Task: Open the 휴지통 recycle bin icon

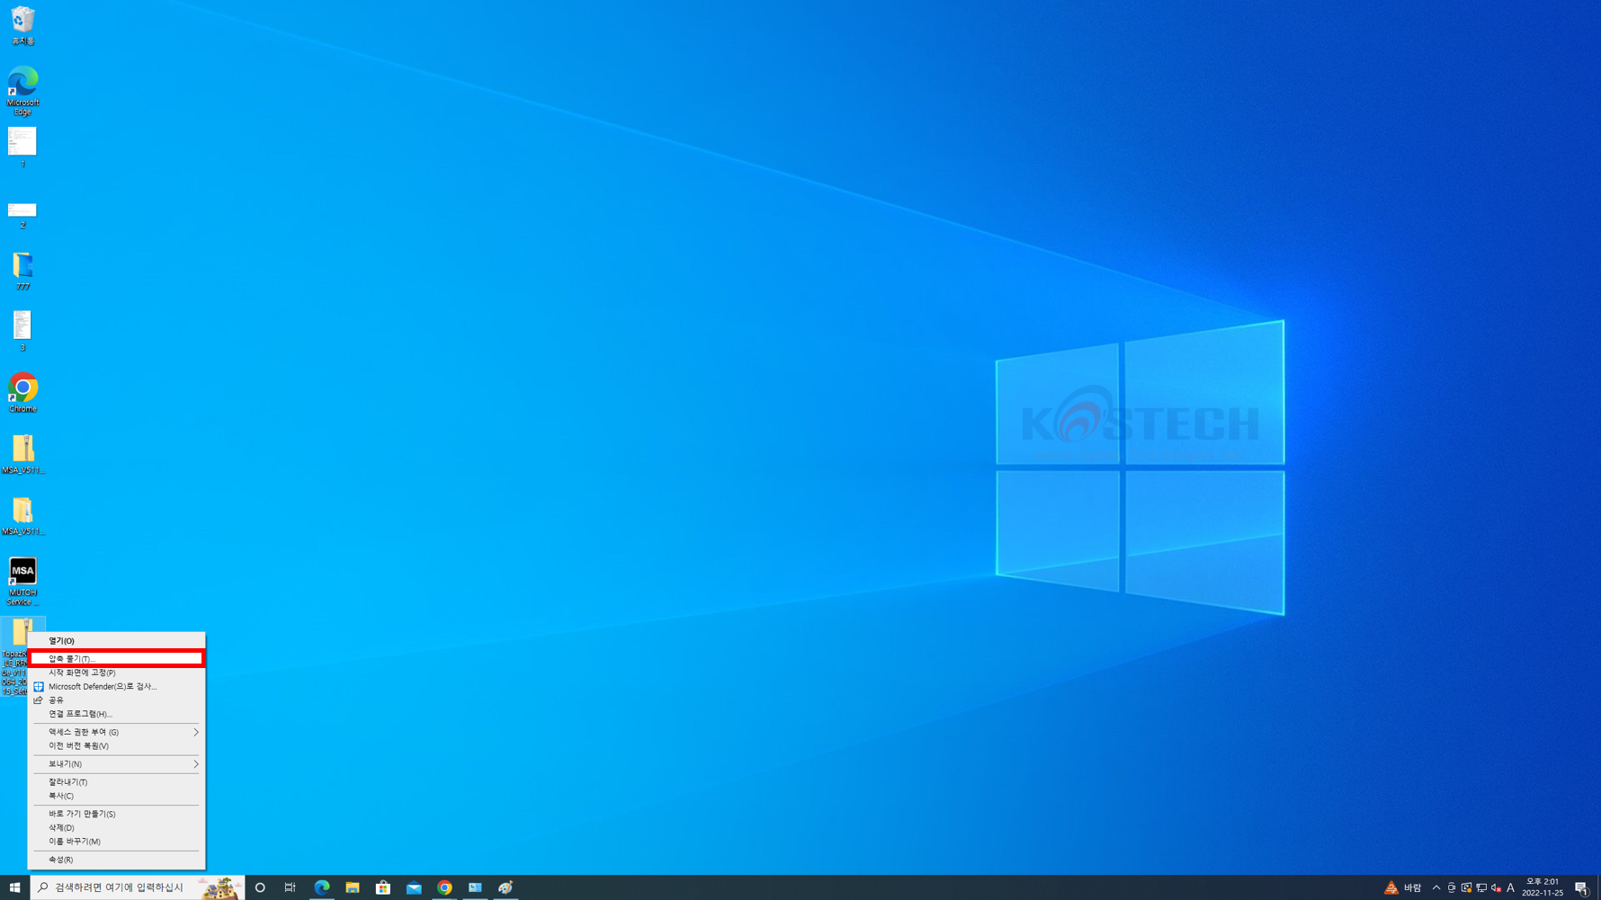Action: (22, 25)
